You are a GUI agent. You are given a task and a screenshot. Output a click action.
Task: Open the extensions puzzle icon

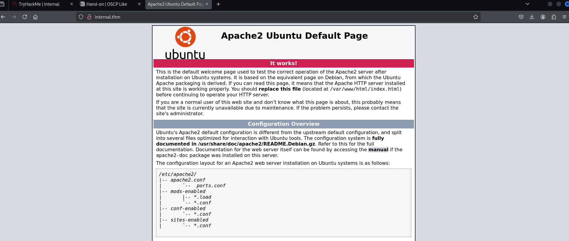click(554, 17)
